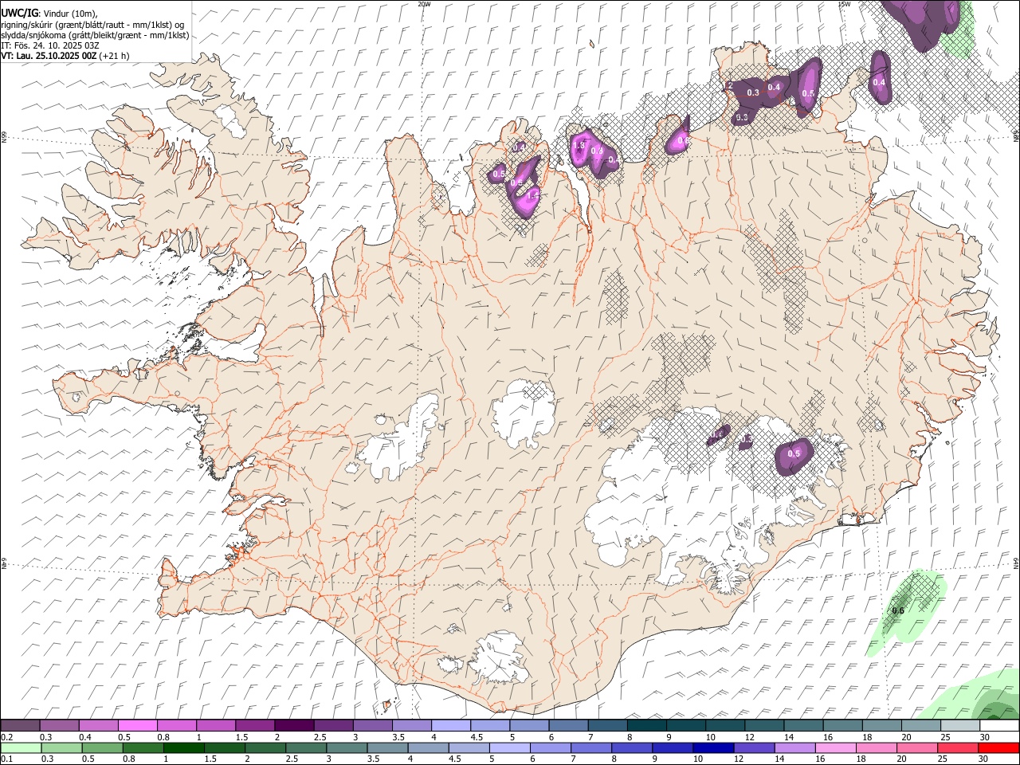The width and height of the screenshot is (1020, 765).
Task: Click the 20W longitude label at top
Action: (x=424, y=4)
